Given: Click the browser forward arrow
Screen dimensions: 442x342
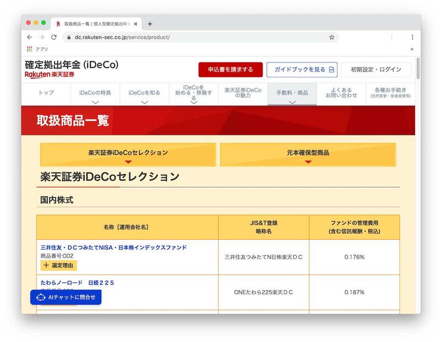Looking at the screenshot, I should click(x=42, y=37).
